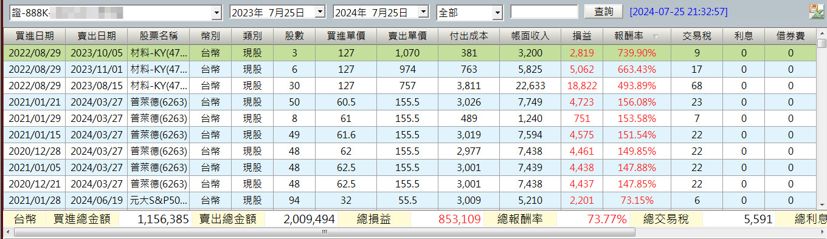Click the 報酬率 sorted column header

[x=637, y=36]
